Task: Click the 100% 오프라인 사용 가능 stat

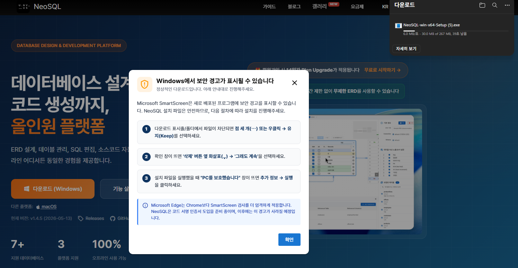Action: click(x=109, y=250)
